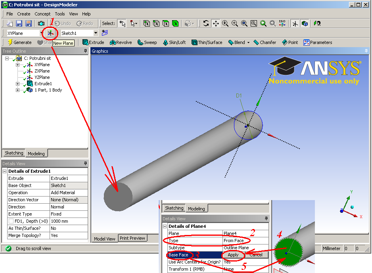The height and width of the screenshot is (273, 372).
Task: Click the Sketch1 Base Object value
Action: pos(69,185)
